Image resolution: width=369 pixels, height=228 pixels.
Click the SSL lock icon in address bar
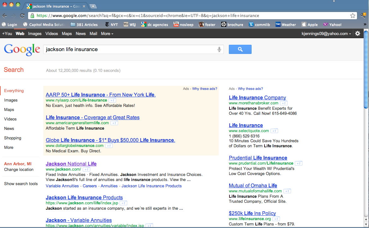33,16
